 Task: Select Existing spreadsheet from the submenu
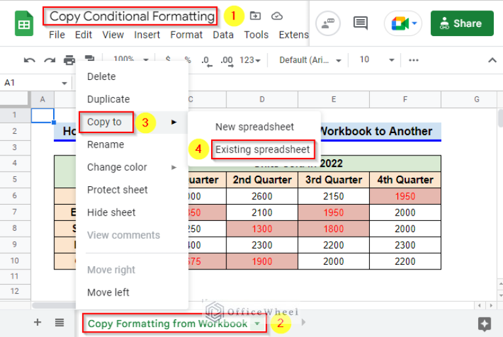[x=262, y=149]
